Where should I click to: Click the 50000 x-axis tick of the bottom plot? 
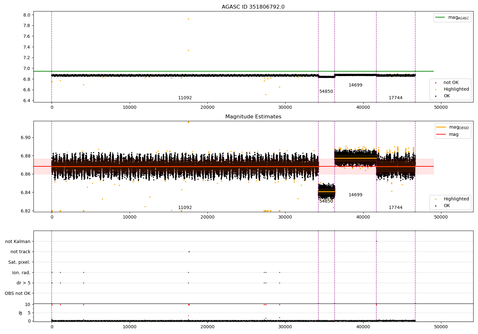click(441, 327)
